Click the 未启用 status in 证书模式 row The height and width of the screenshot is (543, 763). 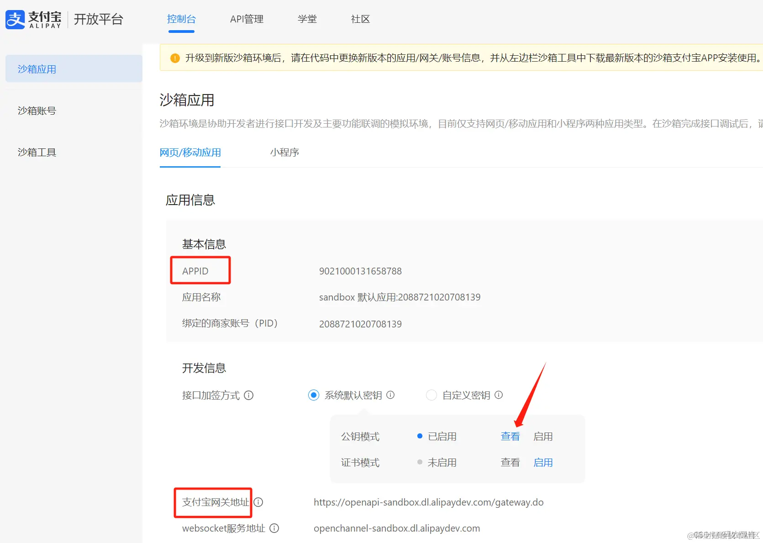(442, 463)
